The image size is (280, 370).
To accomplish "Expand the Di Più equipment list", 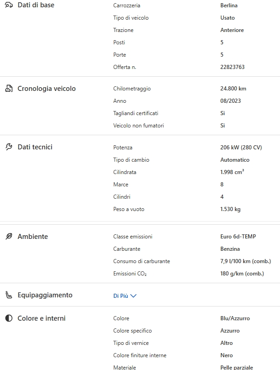I will pos(121,296).
